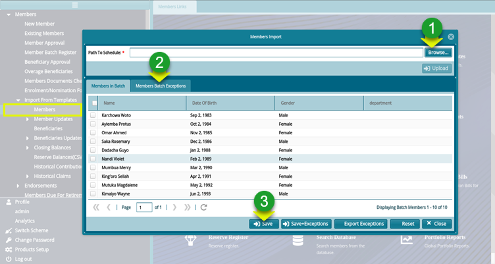Check the box for Nandi Violet

[x=93, y=159]
